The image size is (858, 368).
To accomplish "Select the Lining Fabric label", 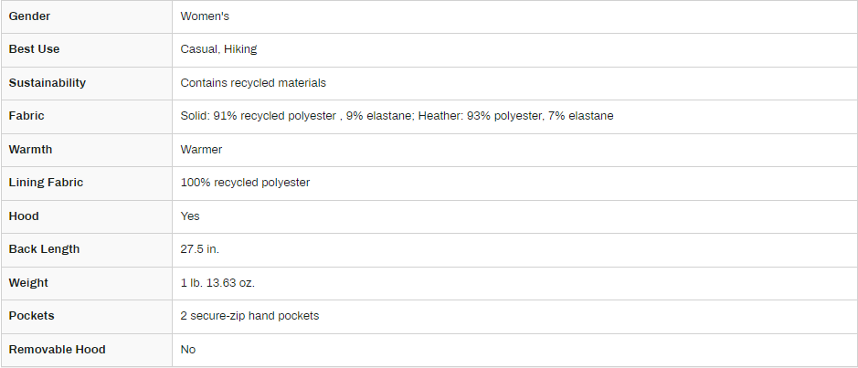I will tap(46, 183).
